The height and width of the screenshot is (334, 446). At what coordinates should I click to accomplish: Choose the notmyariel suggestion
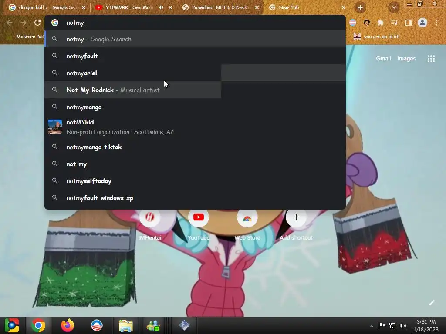pos(195,73)
